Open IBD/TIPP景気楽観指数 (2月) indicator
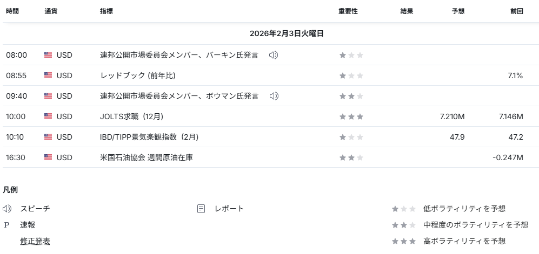 click(149, 137)
